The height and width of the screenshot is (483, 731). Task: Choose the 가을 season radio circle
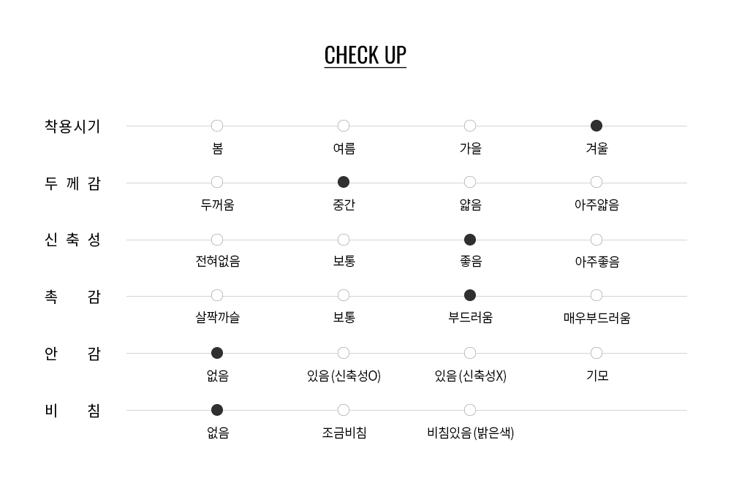coord(470,126)
